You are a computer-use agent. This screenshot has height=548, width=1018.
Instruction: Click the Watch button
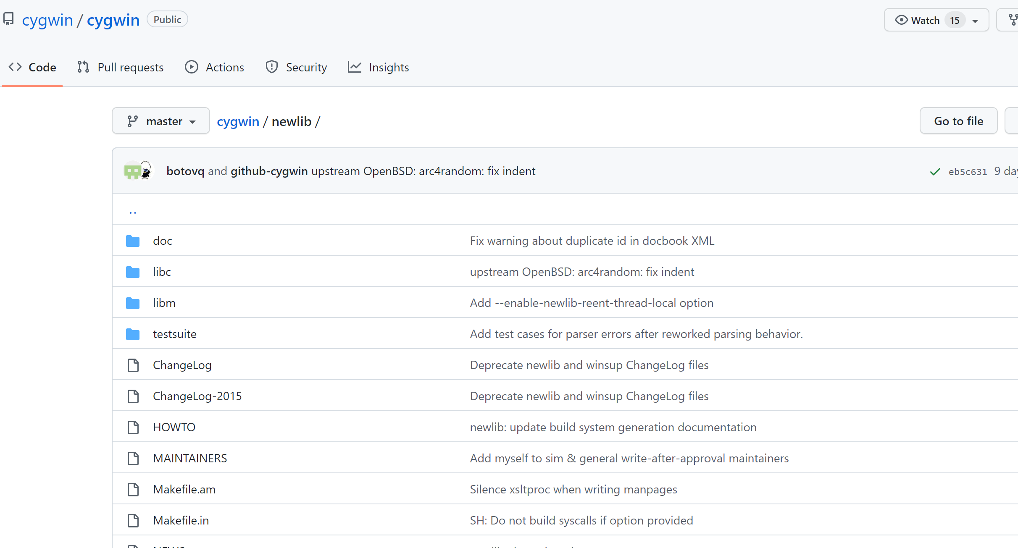coord(936,20)
